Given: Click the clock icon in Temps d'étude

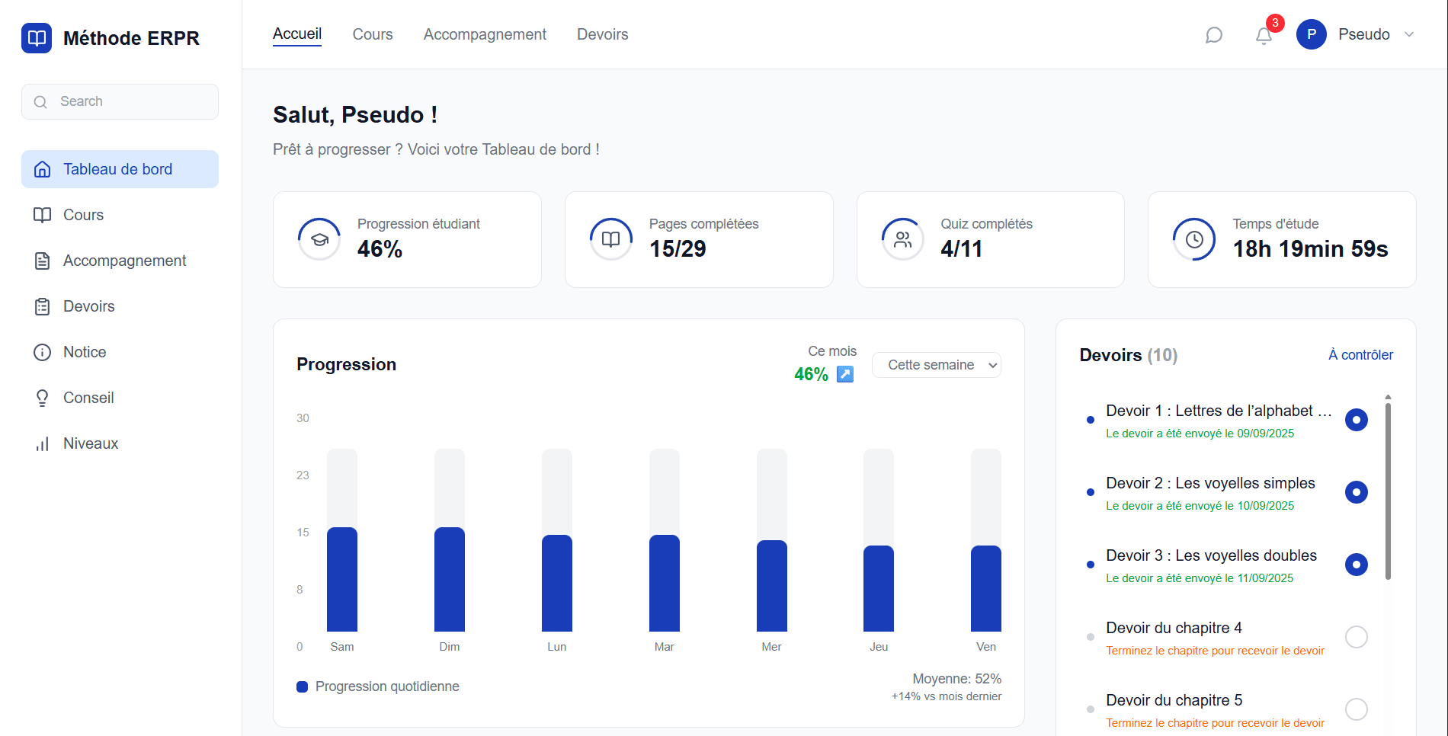Looking at the screenshot, I should (1194, 239).
